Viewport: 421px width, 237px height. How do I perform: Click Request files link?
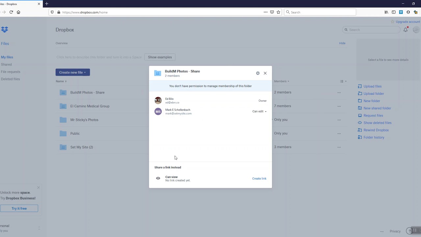point(373,116)
